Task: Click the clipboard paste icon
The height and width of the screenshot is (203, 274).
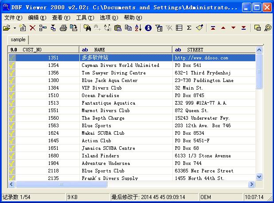Action: click(x=118, y=28)
